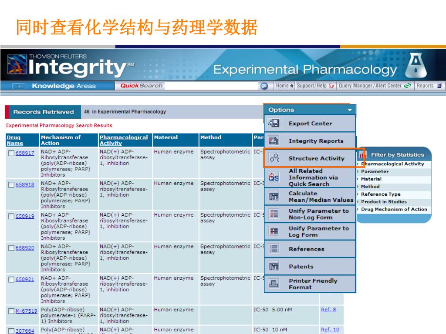
Task: Click the References list icon
Action: [x=274, y=249]
